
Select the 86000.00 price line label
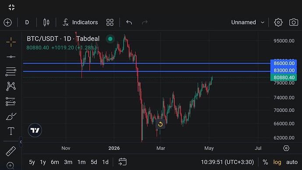(284, 63)
